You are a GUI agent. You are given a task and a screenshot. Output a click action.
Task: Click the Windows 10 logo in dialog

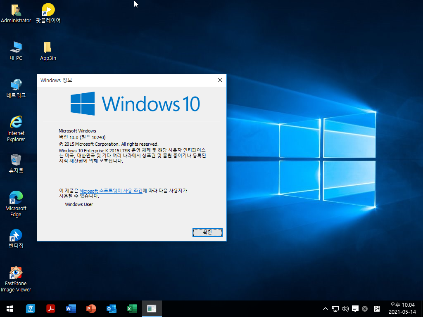[x=135, y=104]
